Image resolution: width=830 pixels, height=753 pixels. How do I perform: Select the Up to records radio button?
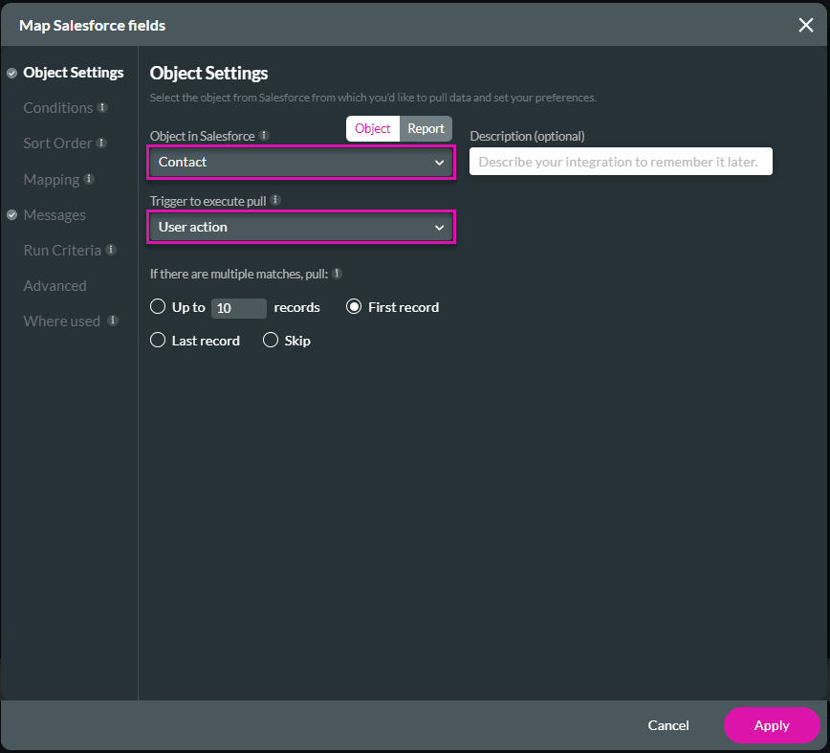[158, 307]
